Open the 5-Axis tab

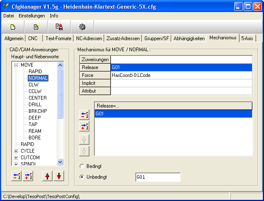[x=248, y=38]
